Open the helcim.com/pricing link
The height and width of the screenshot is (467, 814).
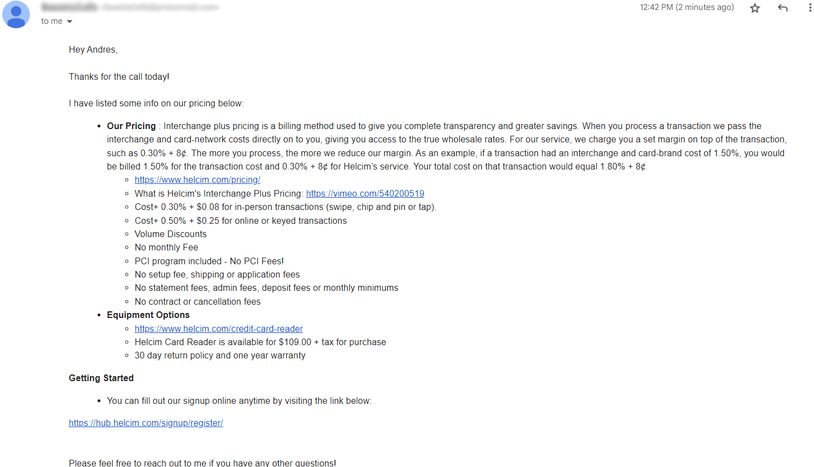197,179
